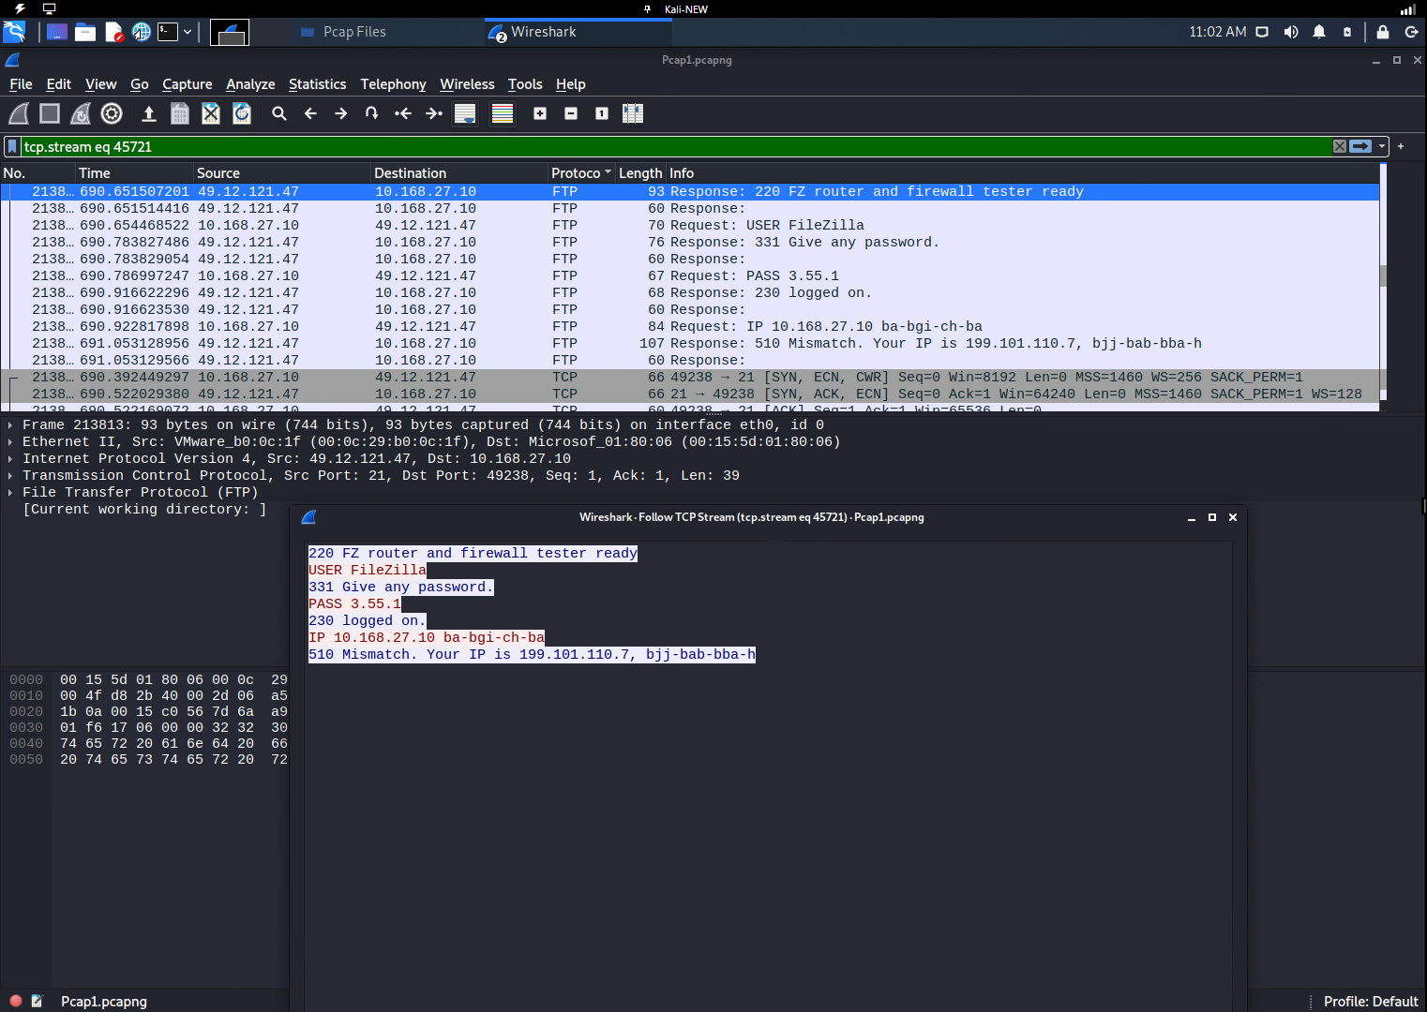Sort by Length column header

click(640, 173)
